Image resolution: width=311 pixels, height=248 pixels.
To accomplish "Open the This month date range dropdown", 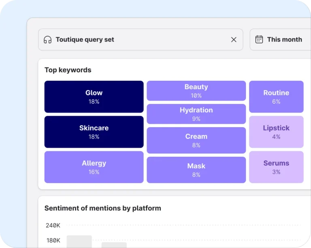I will click(x=281, y=40).
